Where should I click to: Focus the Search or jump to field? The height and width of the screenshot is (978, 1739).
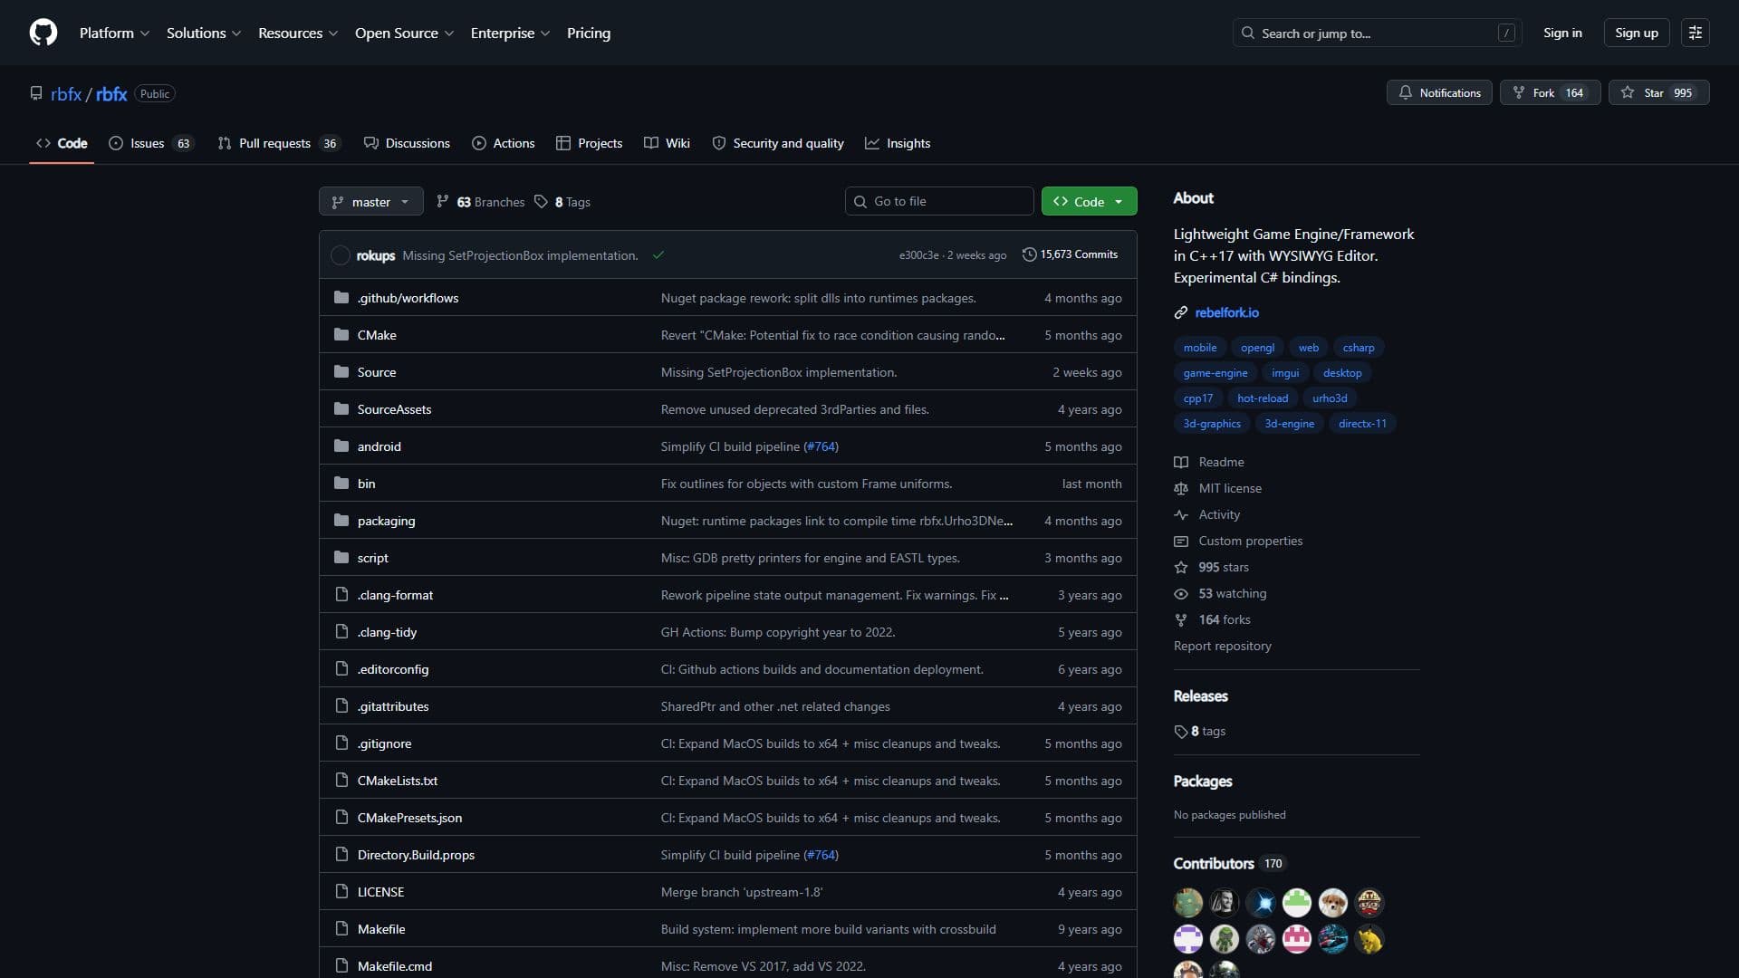1377,33
